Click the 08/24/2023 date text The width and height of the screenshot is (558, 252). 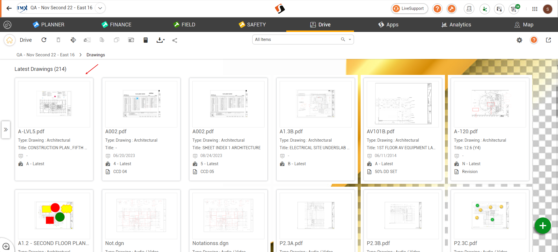click(211, 156)
